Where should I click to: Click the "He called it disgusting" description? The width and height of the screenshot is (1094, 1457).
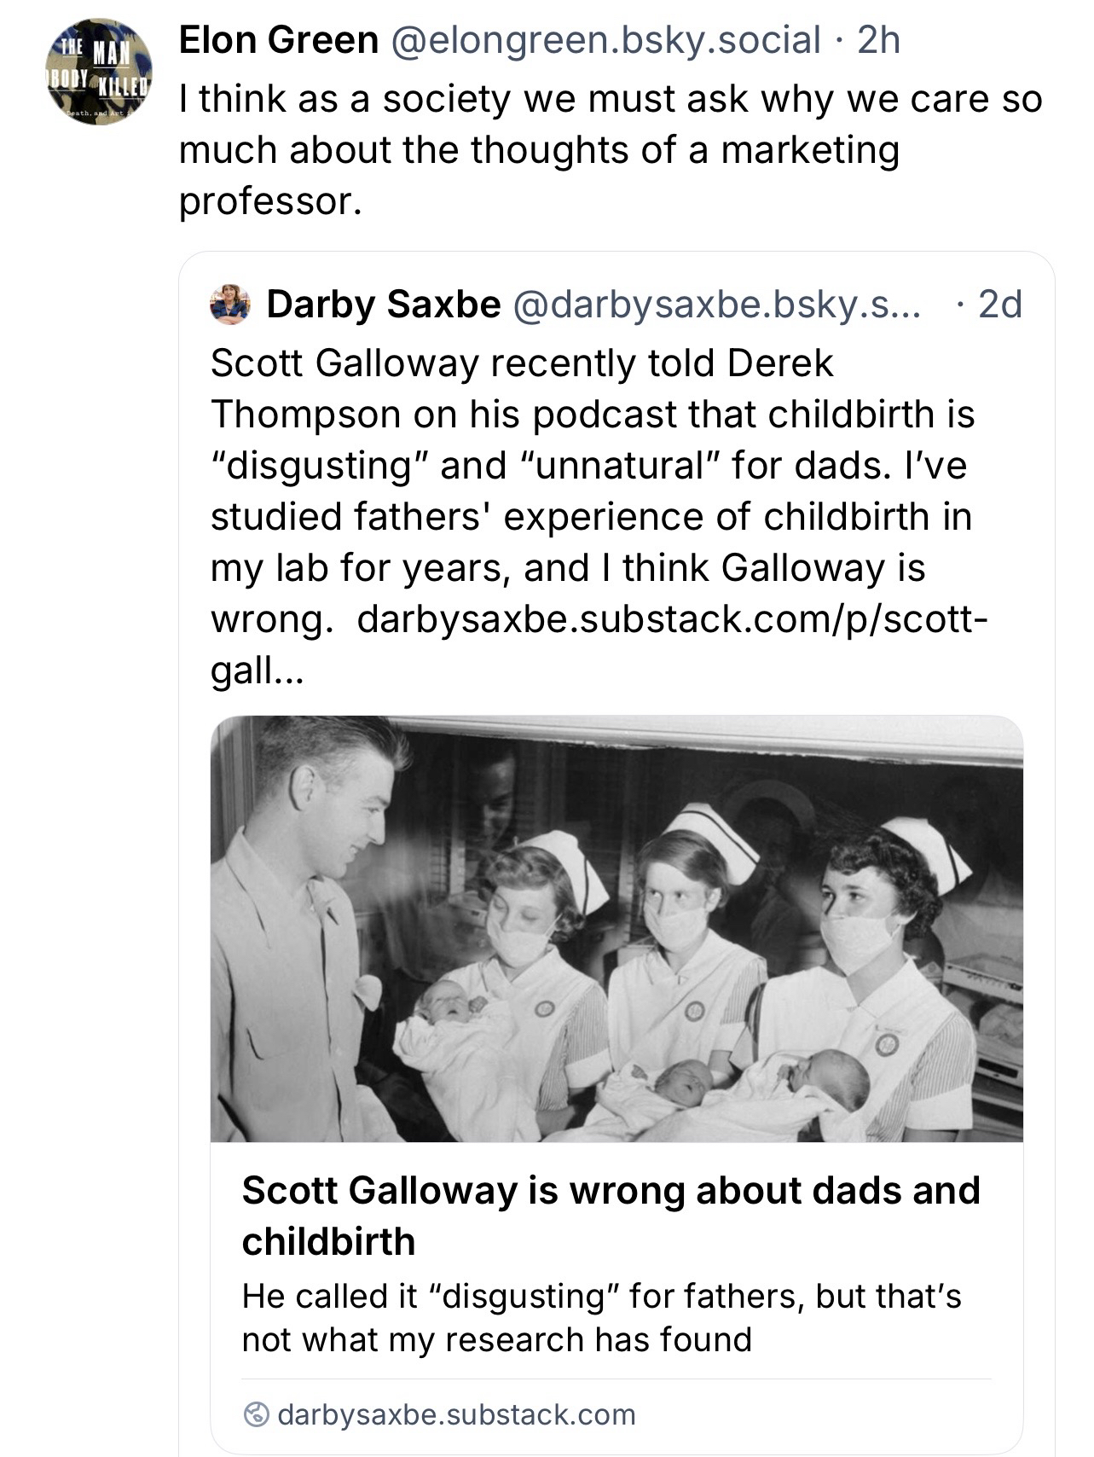tap(601, 1317)
